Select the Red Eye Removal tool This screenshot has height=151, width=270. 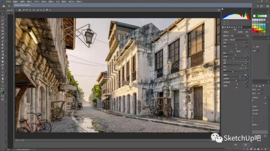point(41,10)
